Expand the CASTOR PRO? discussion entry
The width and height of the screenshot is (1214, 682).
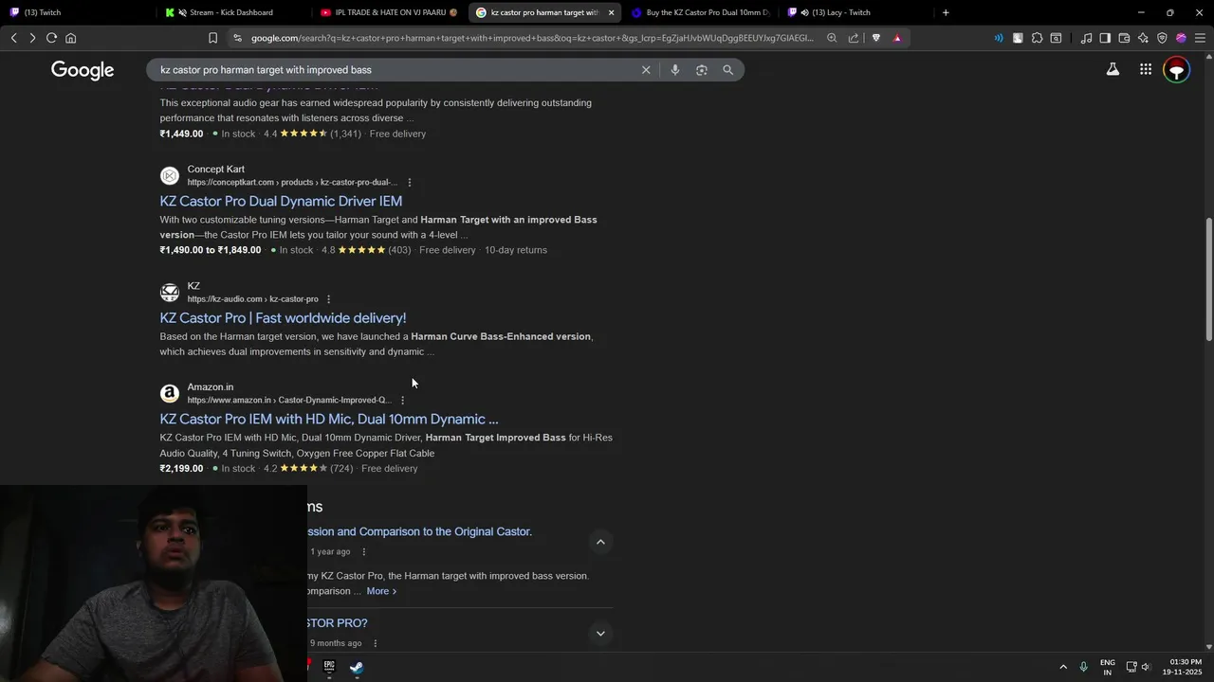tap(600, 633)
